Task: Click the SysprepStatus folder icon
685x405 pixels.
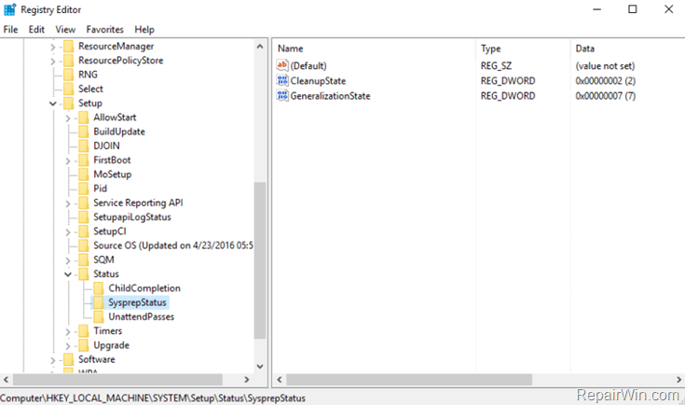Action: pyautogui.click(x=99, y=302)
